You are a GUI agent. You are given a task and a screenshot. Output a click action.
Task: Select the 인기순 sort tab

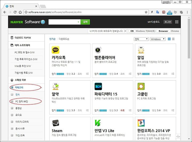53,39
